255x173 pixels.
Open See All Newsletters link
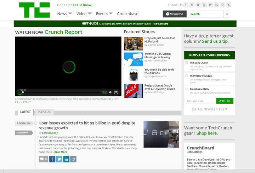(x=209, y=109)
